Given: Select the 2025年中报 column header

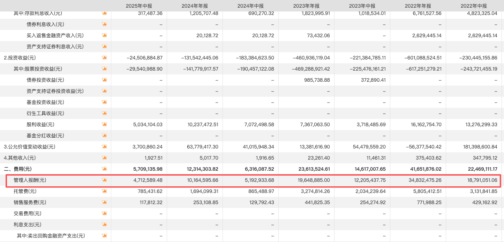Looking at the screenshot, I should click(139, 6).
